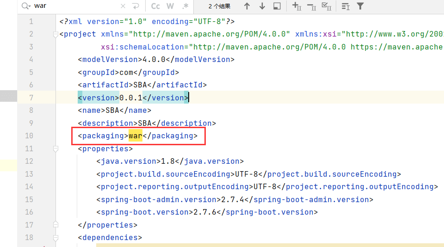Go to previous occurrence with up arrow

247,6
